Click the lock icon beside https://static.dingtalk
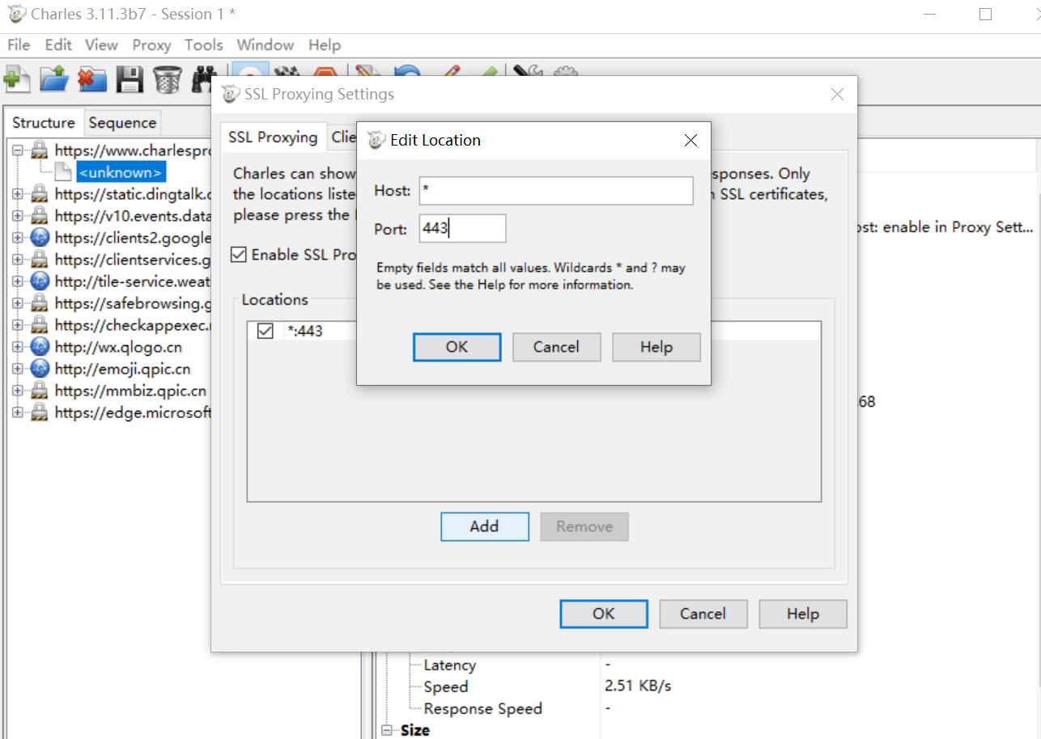This screenshot has height=739, width=1041. coord(39,194)
